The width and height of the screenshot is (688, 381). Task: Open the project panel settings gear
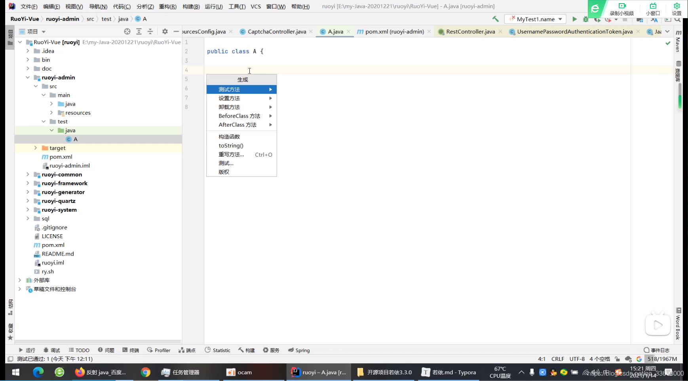(x=165, y=31)
